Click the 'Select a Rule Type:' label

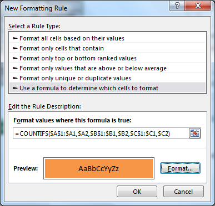coord(34,26)
